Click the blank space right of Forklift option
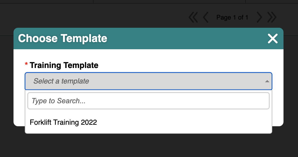298x157 pixels. (184, 122)
